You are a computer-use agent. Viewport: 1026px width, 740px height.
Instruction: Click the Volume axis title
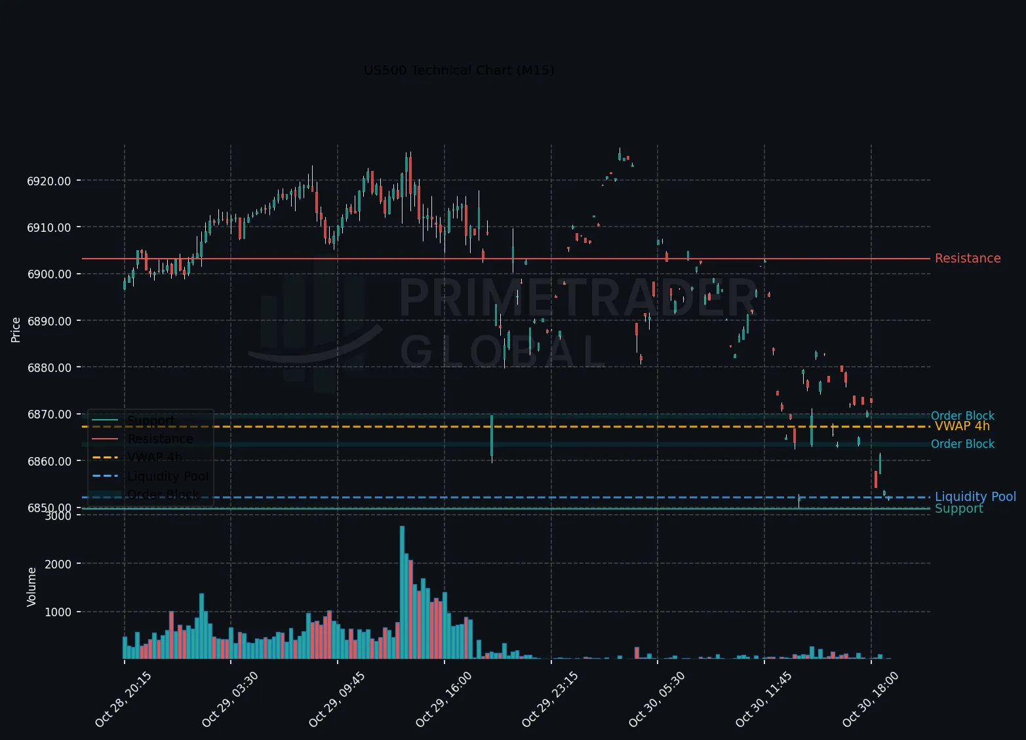31,587
